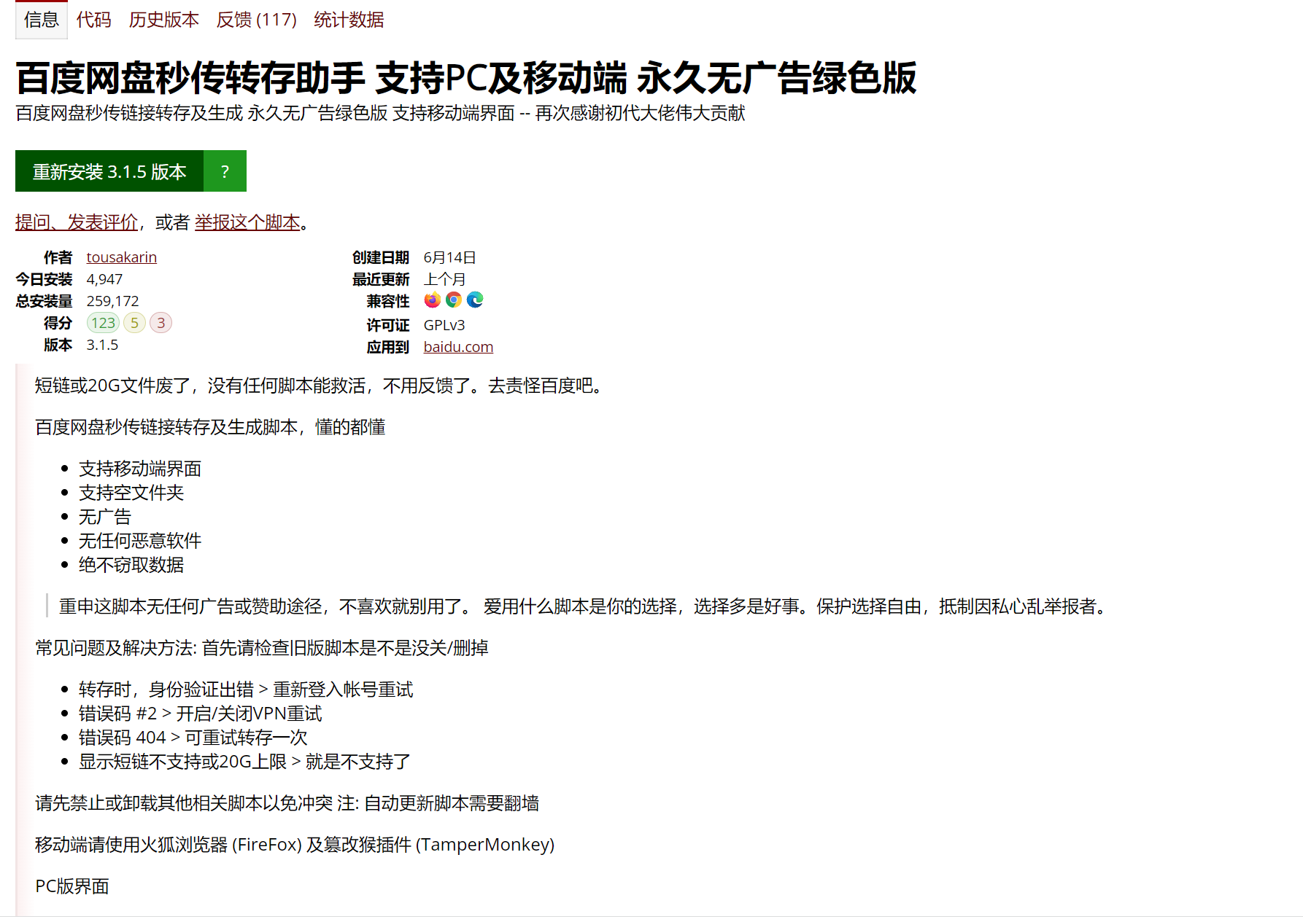Click the 支持空文件夹 list item
The image size is (1303, 922).
pos(131,493)
